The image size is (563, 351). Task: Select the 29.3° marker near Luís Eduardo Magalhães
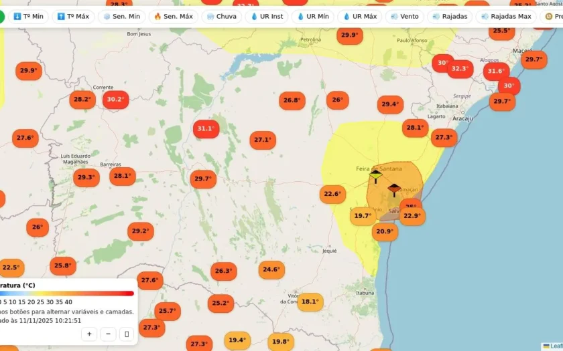[x=86, y=178]
